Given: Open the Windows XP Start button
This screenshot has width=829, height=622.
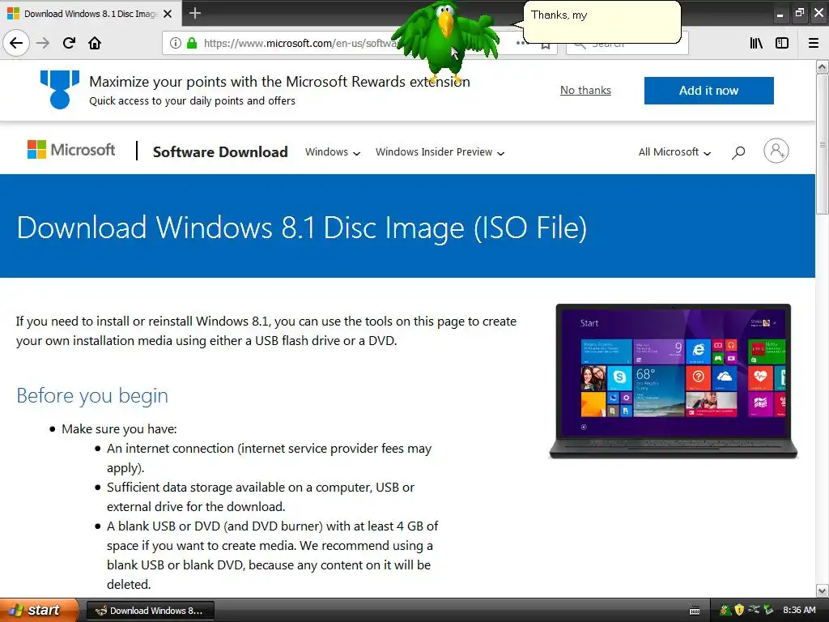Looking at the screenshot, I should tap(39, 610).
